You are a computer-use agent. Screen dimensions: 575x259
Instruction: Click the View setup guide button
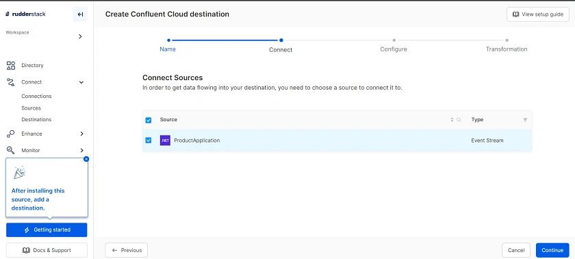click(538, 14)
